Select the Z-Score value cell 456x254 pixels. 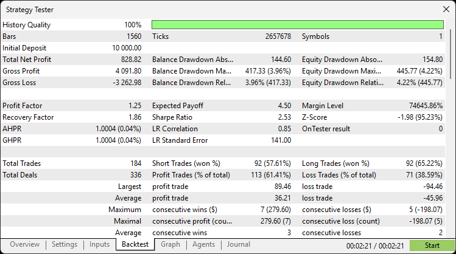tap(419, 117)
